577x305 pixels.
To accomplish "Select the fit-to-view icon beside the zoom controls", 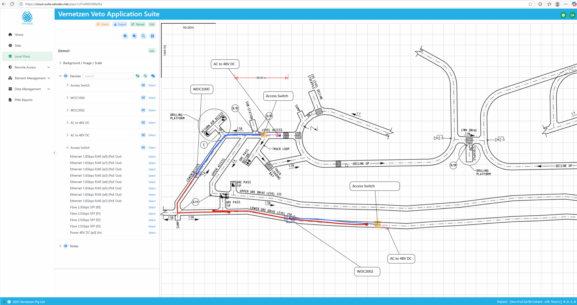I will (152, 36).
